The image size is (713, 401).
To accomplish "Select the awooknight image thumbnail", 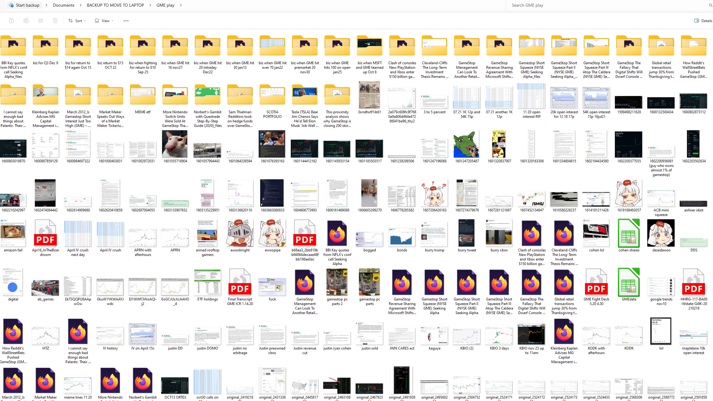I will tap(240, 233).
